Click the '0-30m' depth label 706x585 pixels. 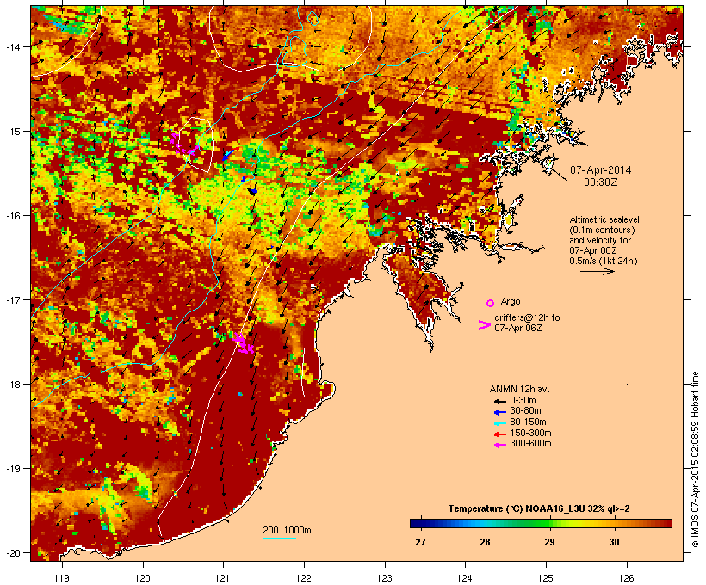(523, 401)
